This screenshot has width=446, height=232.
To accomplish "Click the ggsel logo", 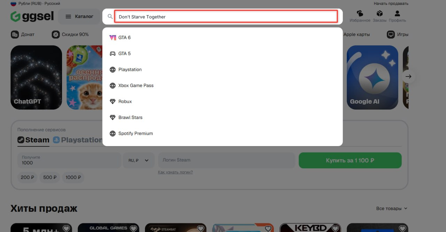I will pos(32,16).
